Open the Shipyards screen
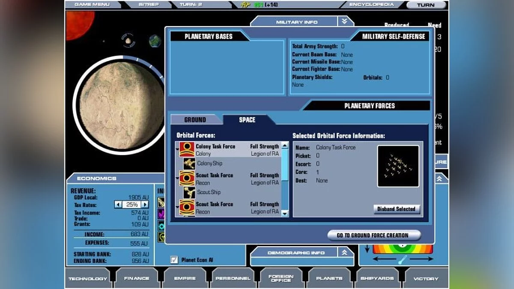Image resolution: width=514 pixels, height=289 pixels. click(x=377, y=278)
